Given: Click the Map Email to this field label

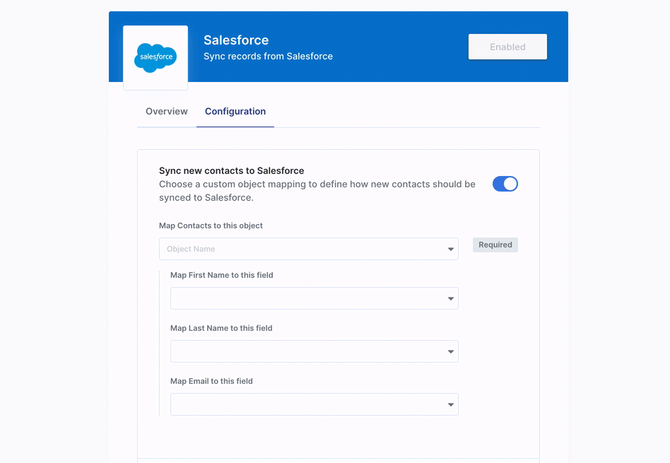Looking at the screenshot, I should (211, 381).
